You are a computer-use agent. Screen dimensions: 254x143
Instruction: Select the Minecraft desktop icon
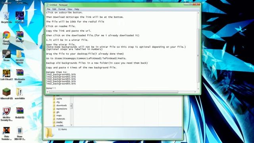(x=6, y=94)
